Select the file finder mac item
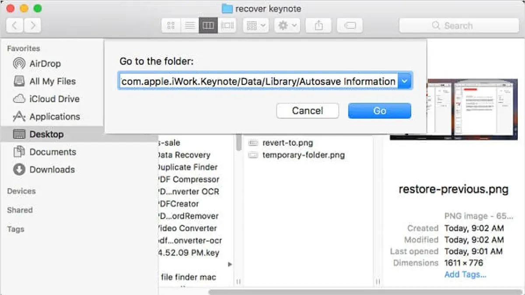Viewport: 525px width, 295px height. tap(189, 277)
